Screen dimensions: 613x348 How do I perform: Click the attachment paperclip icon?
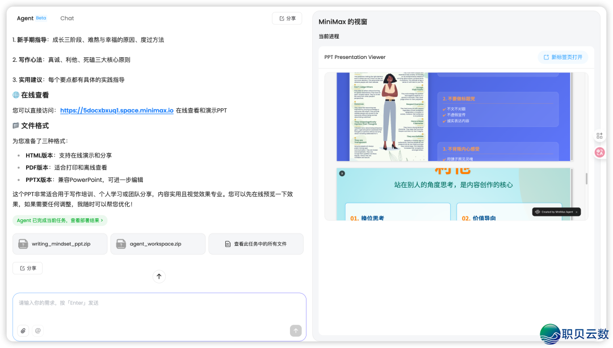pos(23,330)
